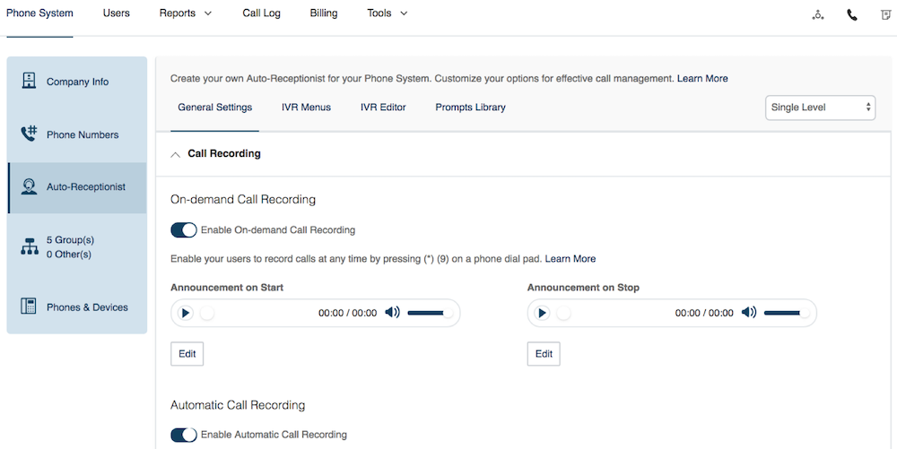This screenshot has width=897, height=449.
Task: Switch to the General Settings tab
Action: 215,108
